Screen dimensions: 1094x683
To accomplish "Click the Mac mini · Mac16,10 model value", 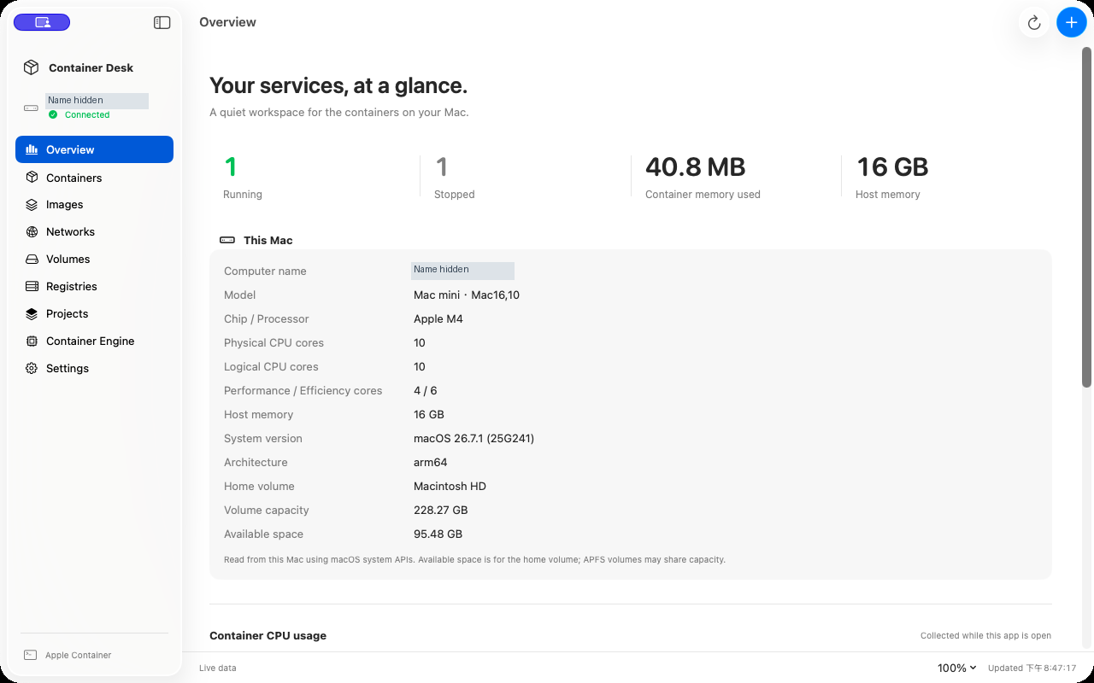I will coord(467,295).
